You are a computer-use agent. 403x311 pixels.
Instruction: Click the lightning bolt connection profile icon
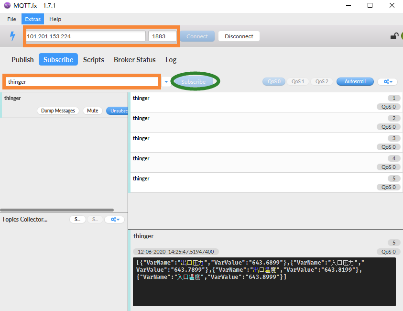(x=12, y=36)
